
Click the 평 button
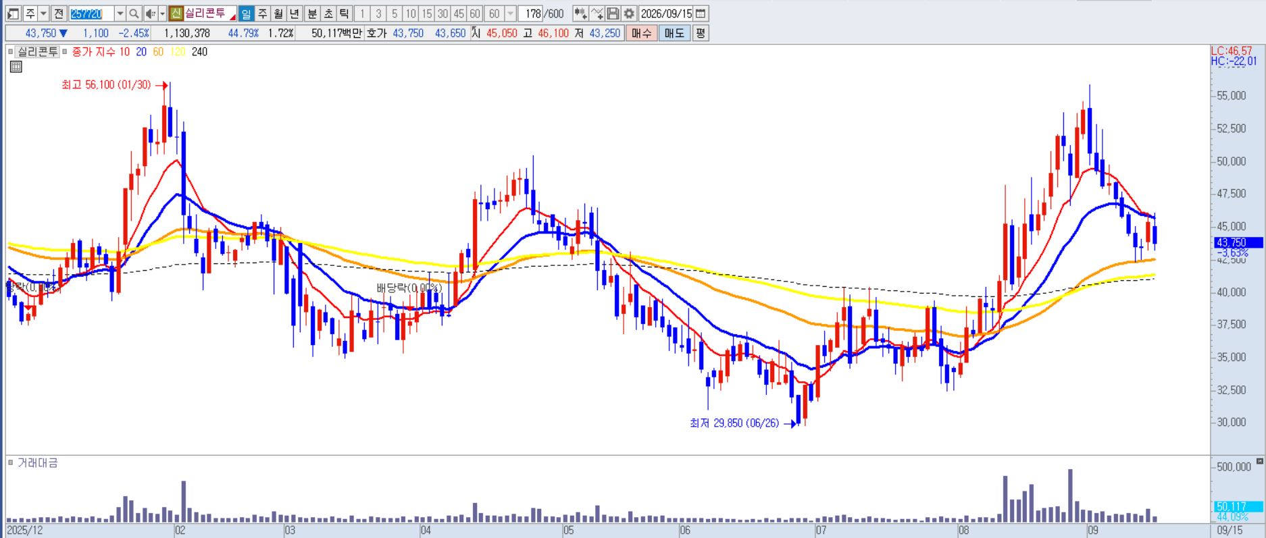701,33
